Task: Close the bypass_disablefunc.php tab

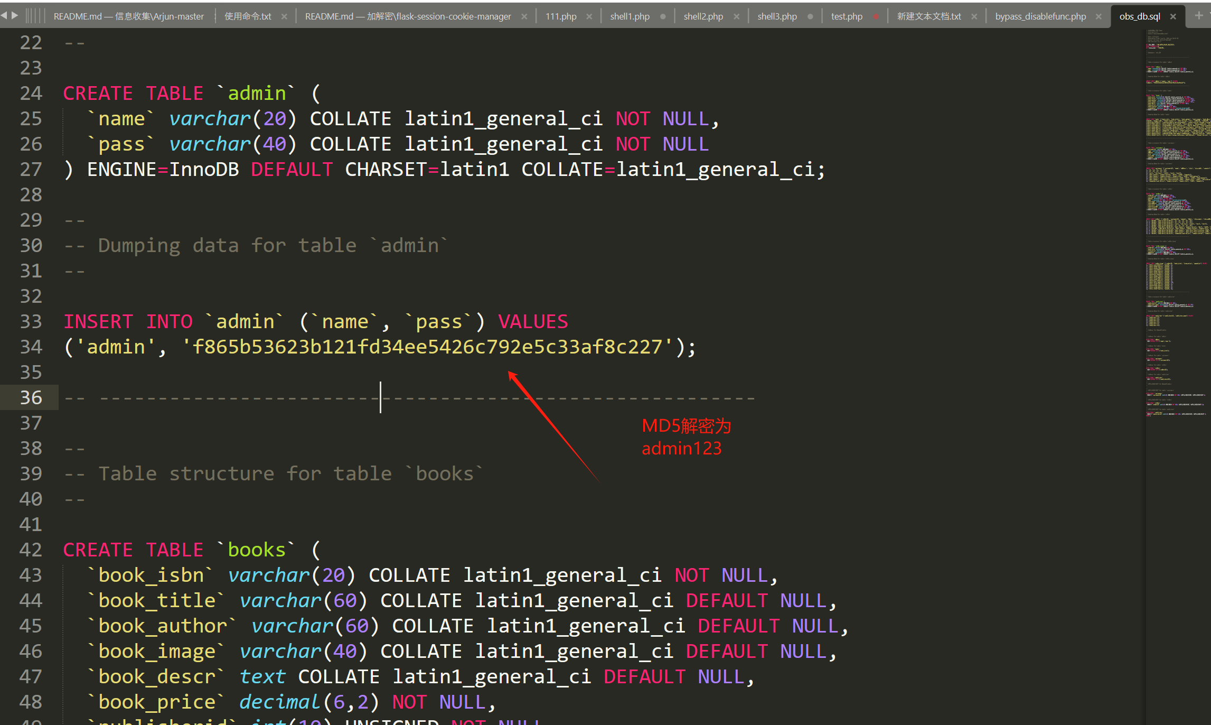Action: 1099,16
